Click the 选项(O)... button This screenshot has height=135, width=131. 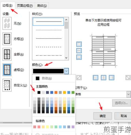pos(121,103)
